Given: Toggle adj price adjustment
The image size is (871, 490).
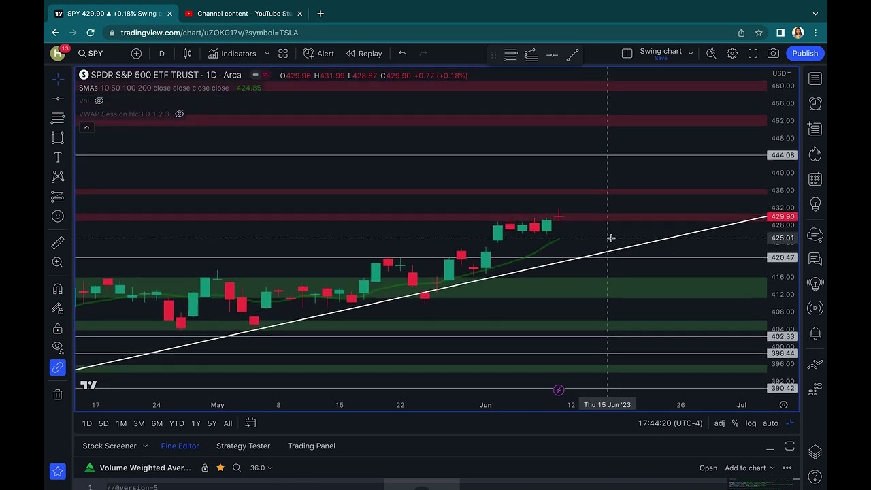Looking at the screenshot, I should click(719, 423).
